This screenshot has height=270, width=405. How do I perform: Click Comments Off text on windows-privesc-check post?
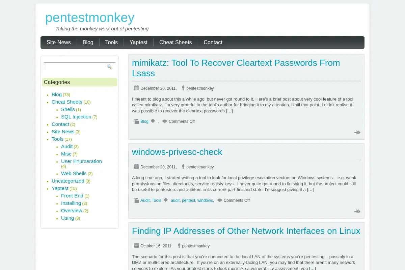[x=237, y=200]
